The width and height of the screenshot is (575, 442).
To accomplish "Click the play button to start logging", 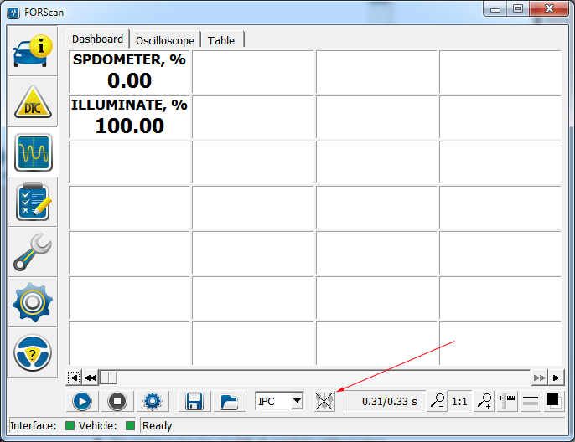I will tap(82, 401).
